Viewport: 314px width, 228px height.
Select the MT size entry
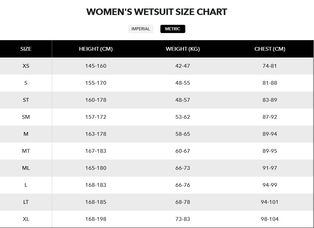click(26, 151)
